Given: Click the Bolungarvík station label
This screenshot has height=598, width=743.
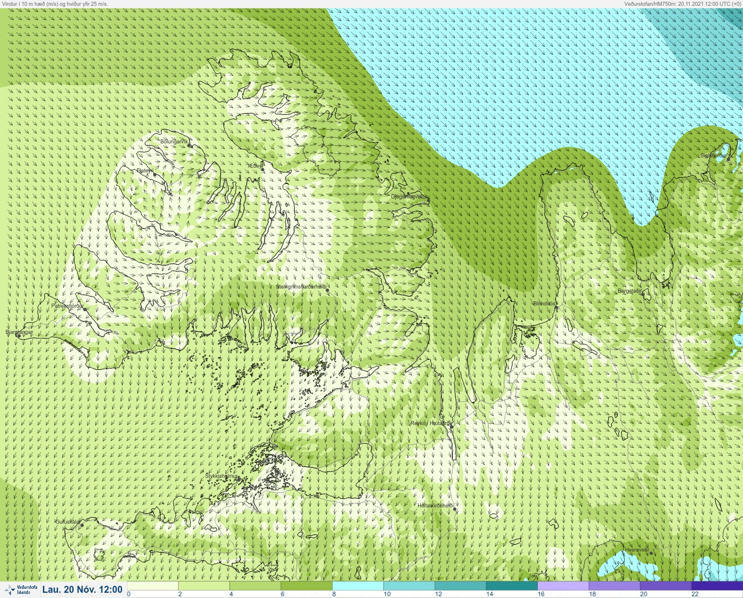Looking at the screenshot, I should click(175, 141).
